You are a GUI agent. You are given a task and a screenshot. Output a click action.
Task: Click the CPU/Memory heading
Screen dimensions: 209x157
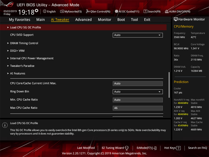coord(183,26)
